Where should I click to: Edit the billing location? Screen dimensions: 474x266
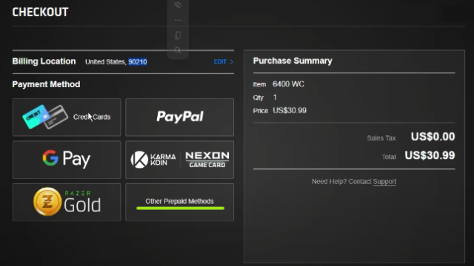click(223, 61)
